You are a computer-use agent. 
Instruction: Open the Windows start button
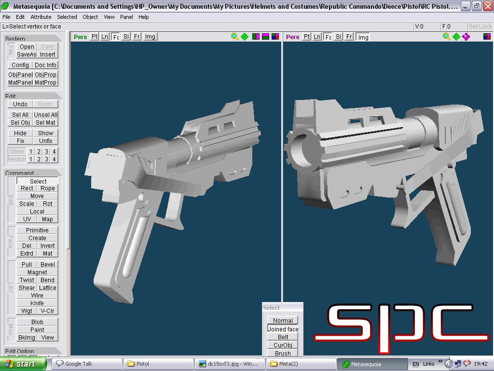[x=23, y=364]
